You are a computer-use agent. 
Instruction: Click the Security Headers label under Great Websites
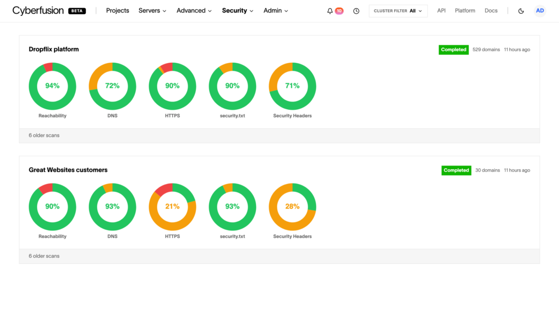click(x=293, y=236)
